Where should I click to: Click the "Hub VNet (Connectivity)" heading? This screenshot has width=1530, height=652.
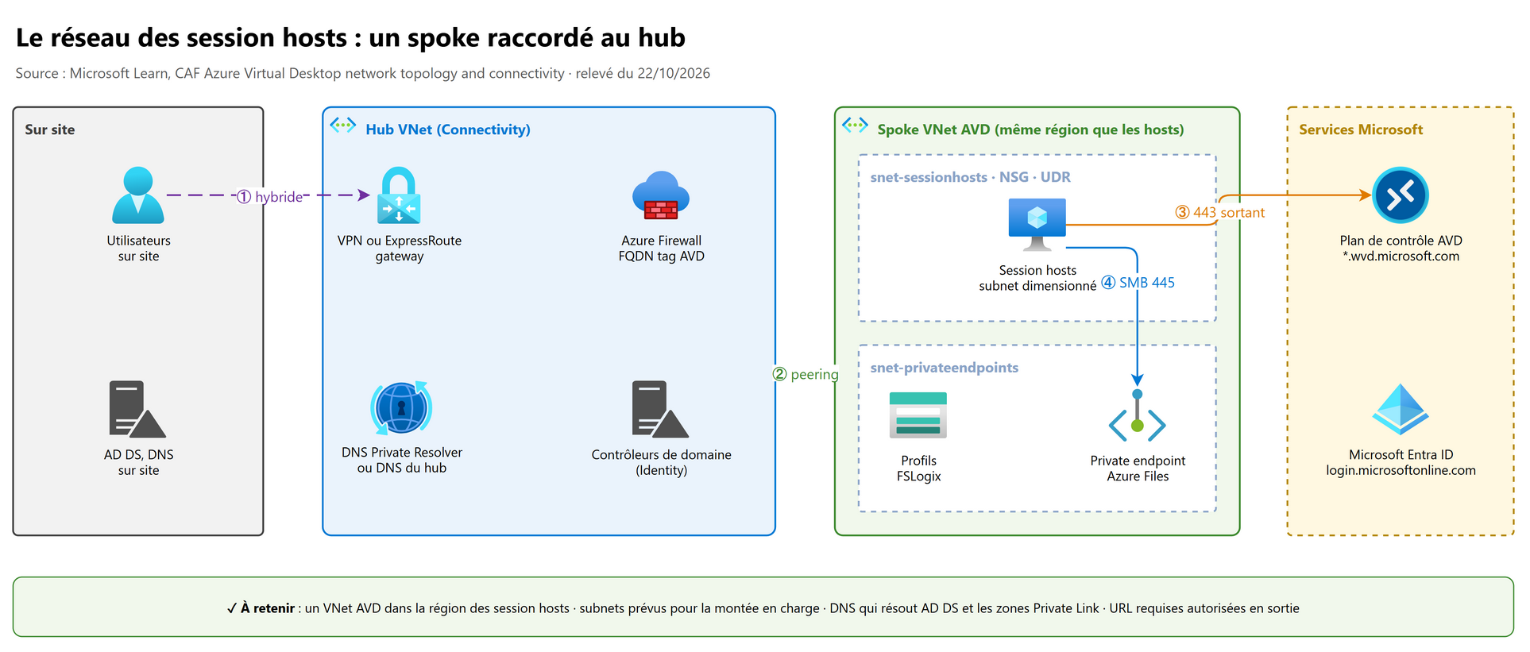[x=448, y=129]
